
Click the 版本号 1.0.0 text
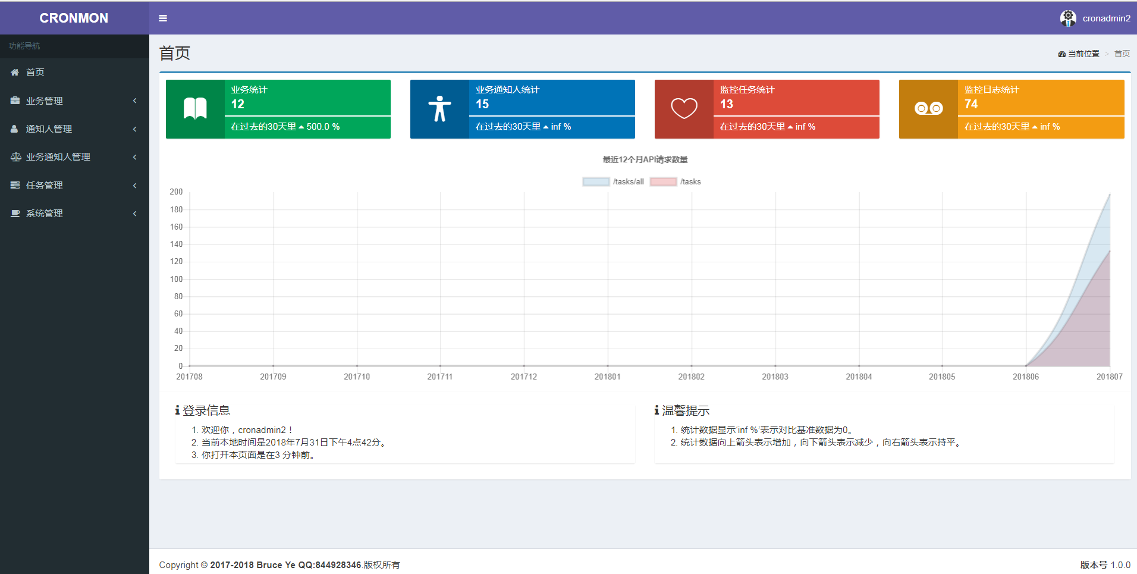pos(1105,564)
